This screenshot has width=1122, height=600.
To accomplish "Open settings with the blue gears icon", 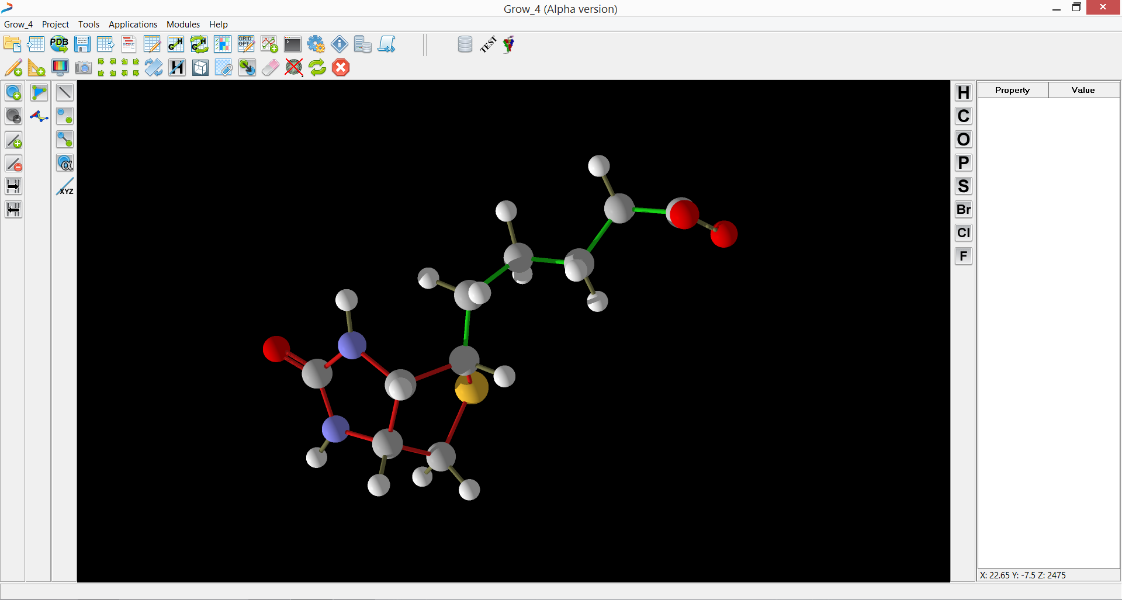I will click(316, 44).
